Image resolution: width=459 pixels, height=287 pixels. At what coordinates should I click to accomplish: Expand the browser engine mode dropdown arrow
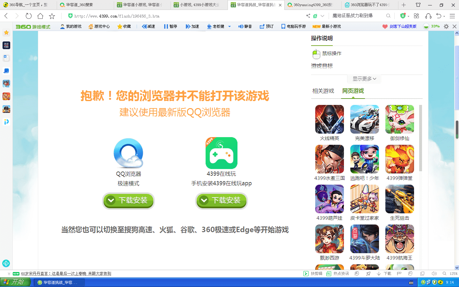[322, 16]
